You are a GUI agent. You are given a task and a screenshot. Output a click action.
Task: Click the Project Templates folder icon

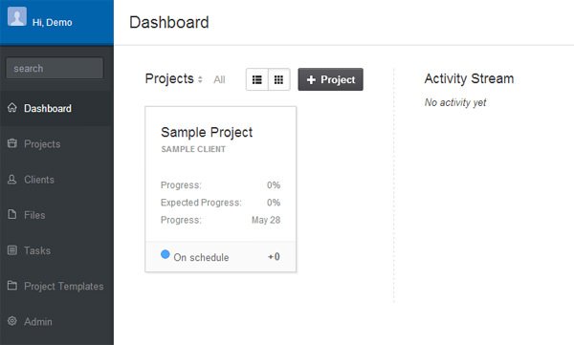[x=12, y=286]
